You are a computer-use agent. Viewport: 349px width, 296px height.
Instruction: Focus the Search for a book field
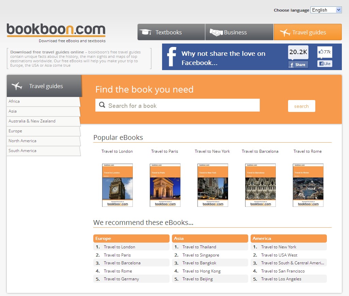coord(177,105)
